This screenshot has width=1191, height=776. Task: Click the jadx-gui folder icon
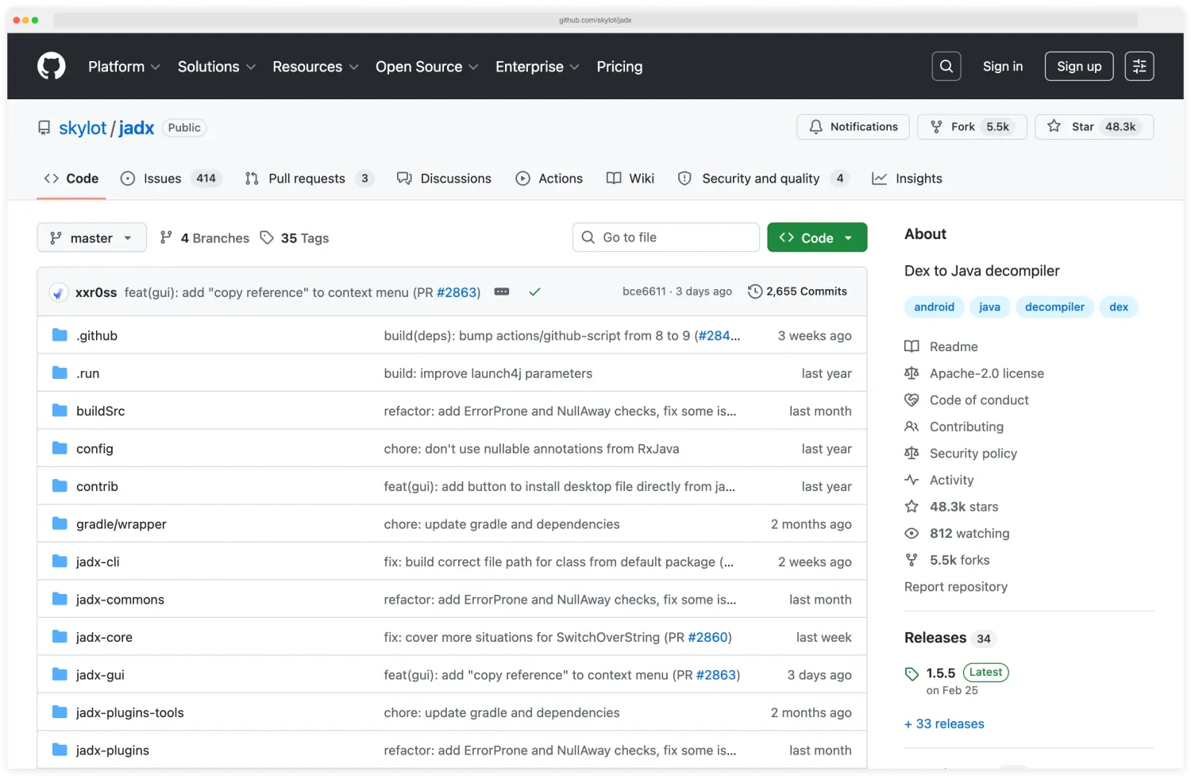point(60,674)
